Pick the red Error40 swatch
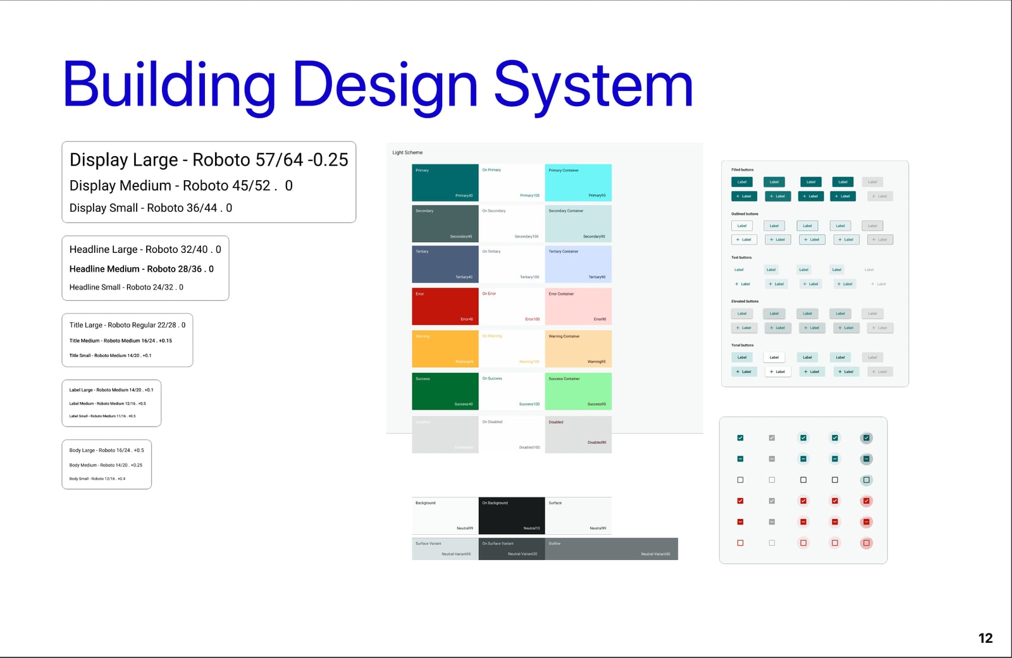1012x658 pixels. tap(445, 307)
